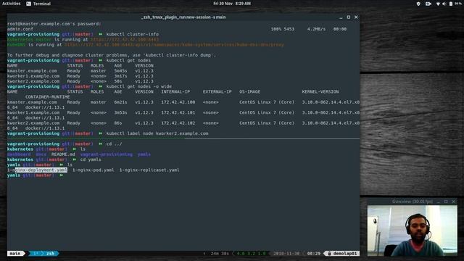Screen dimensions: 464x261
Task: Click the tmux status clock 08:29
Action: coord(314,254)
